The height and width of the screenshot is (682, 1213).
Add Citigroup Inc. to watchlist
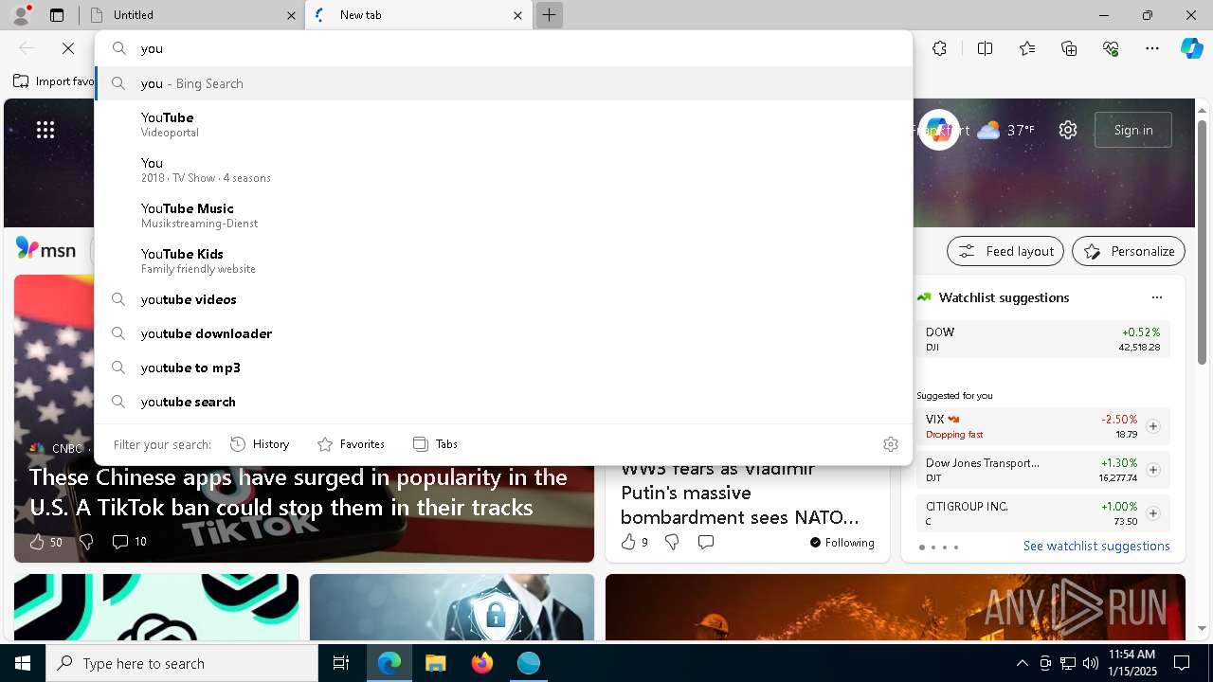click(x=1153, y=513)
